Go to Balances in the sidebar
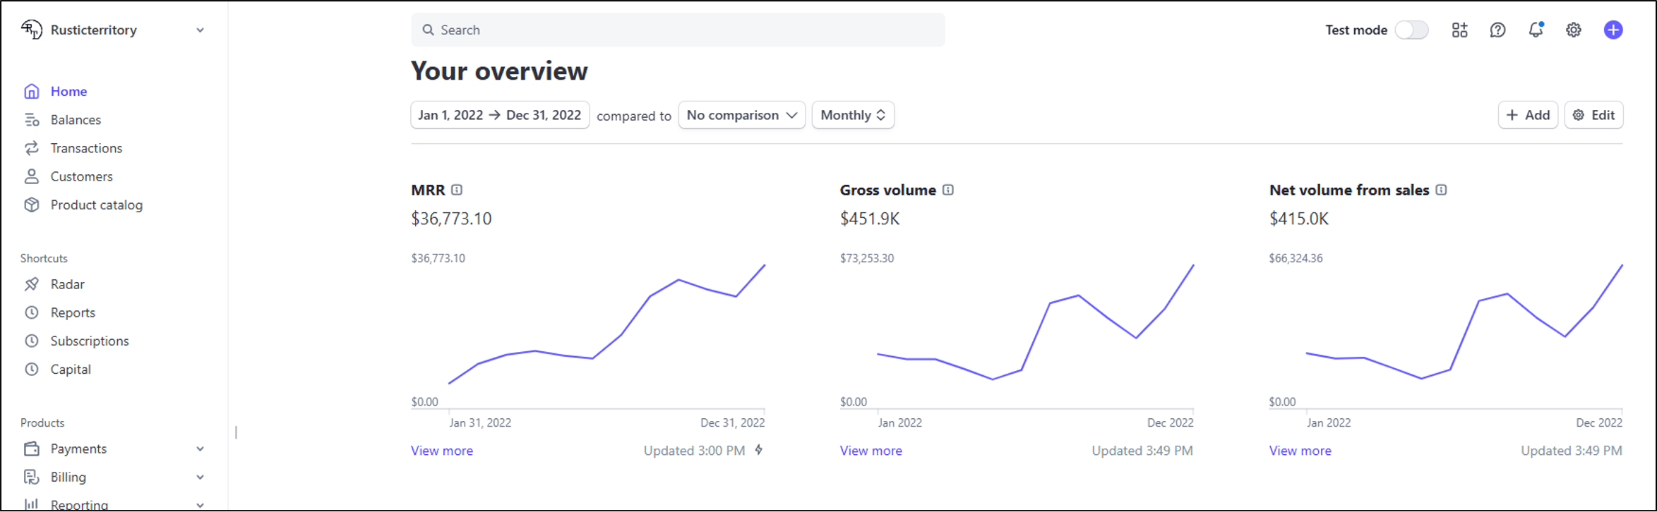 pos(76,120)
